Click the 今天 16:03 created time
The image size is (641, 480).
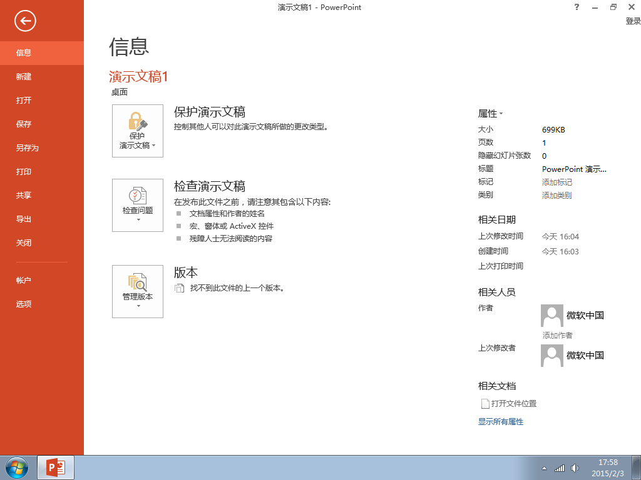click(560, 251)
